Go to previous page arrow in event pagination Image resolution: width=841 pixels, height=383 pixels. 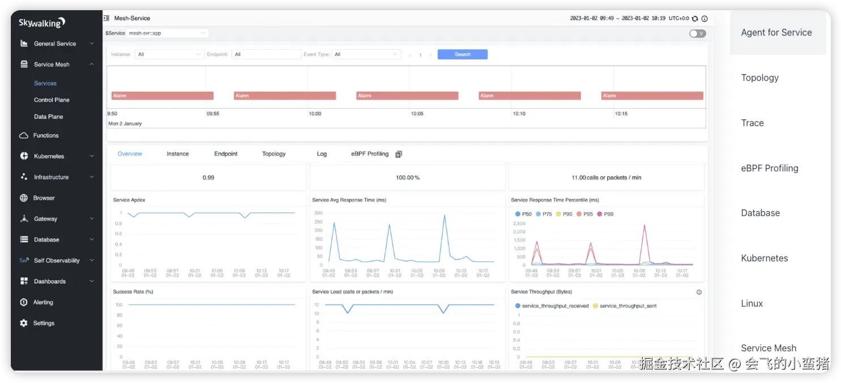point(410,55)
